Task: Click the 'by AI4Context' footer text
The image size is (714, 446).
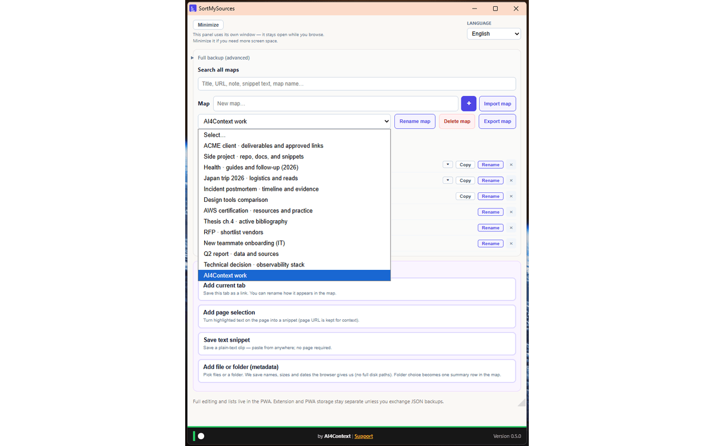Action: coord(334,436)
